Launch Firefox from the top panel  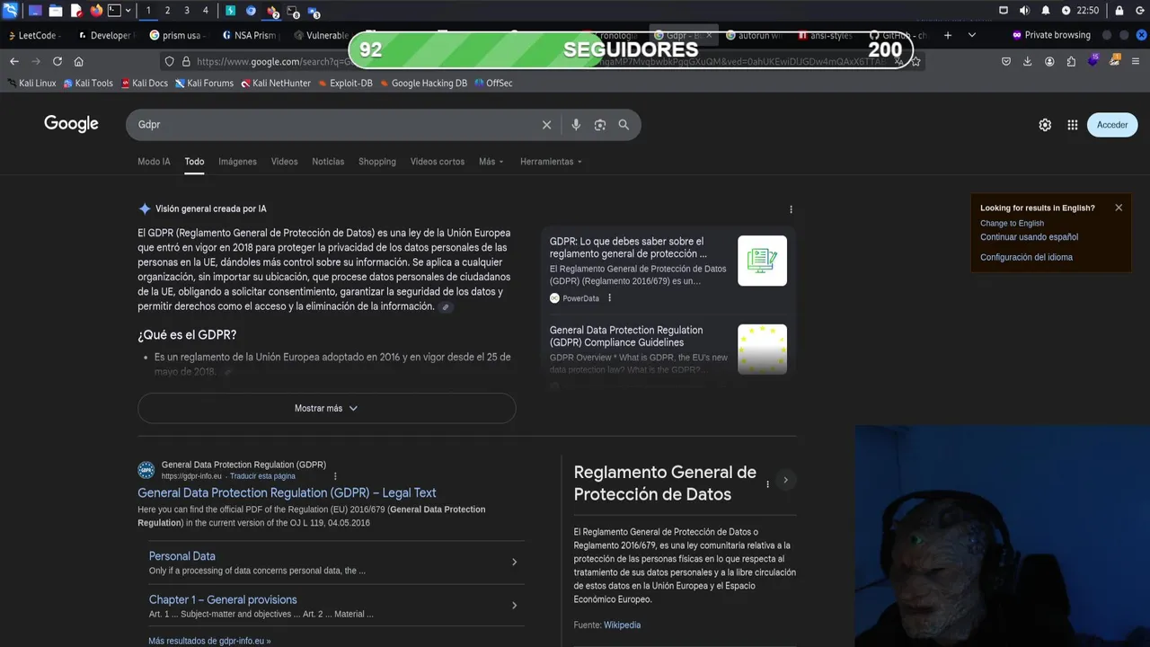point(96,11)
